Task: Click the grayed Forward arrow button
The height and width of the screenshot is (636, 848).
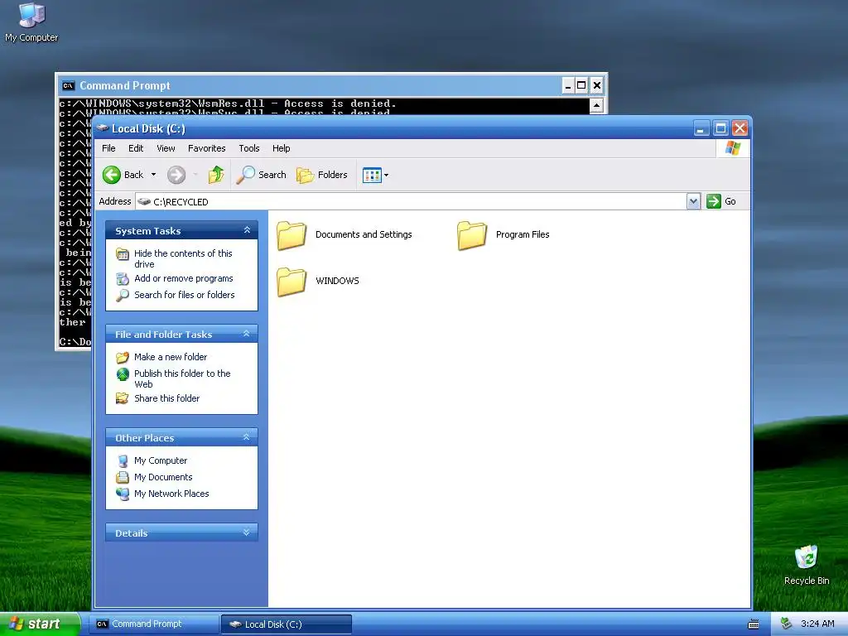Action: click(x=176, y=175)
